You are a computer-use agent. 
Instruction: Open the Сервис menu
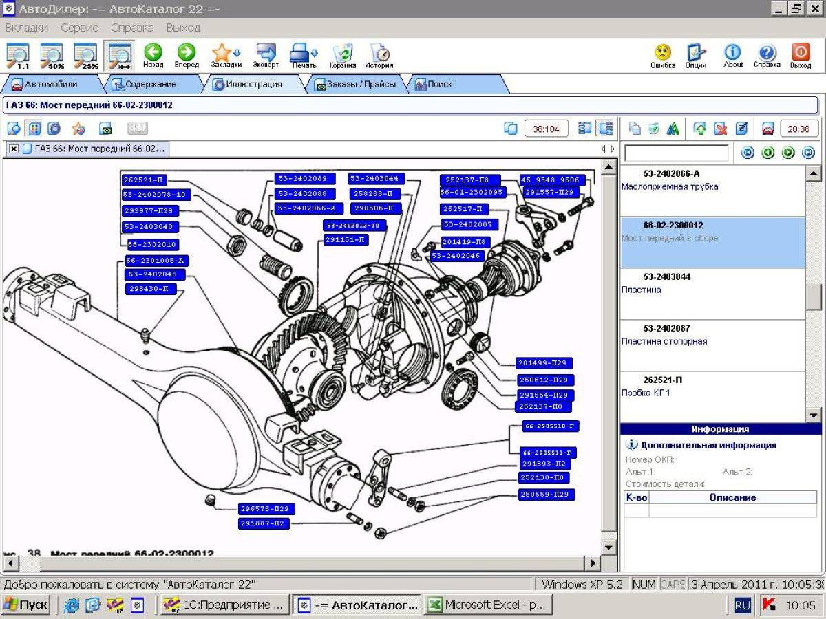[x=79, y=28]
